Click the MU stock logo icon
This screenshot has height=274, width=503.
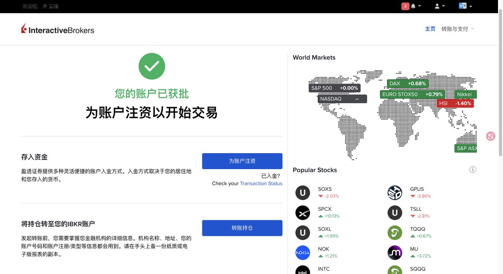395,253
